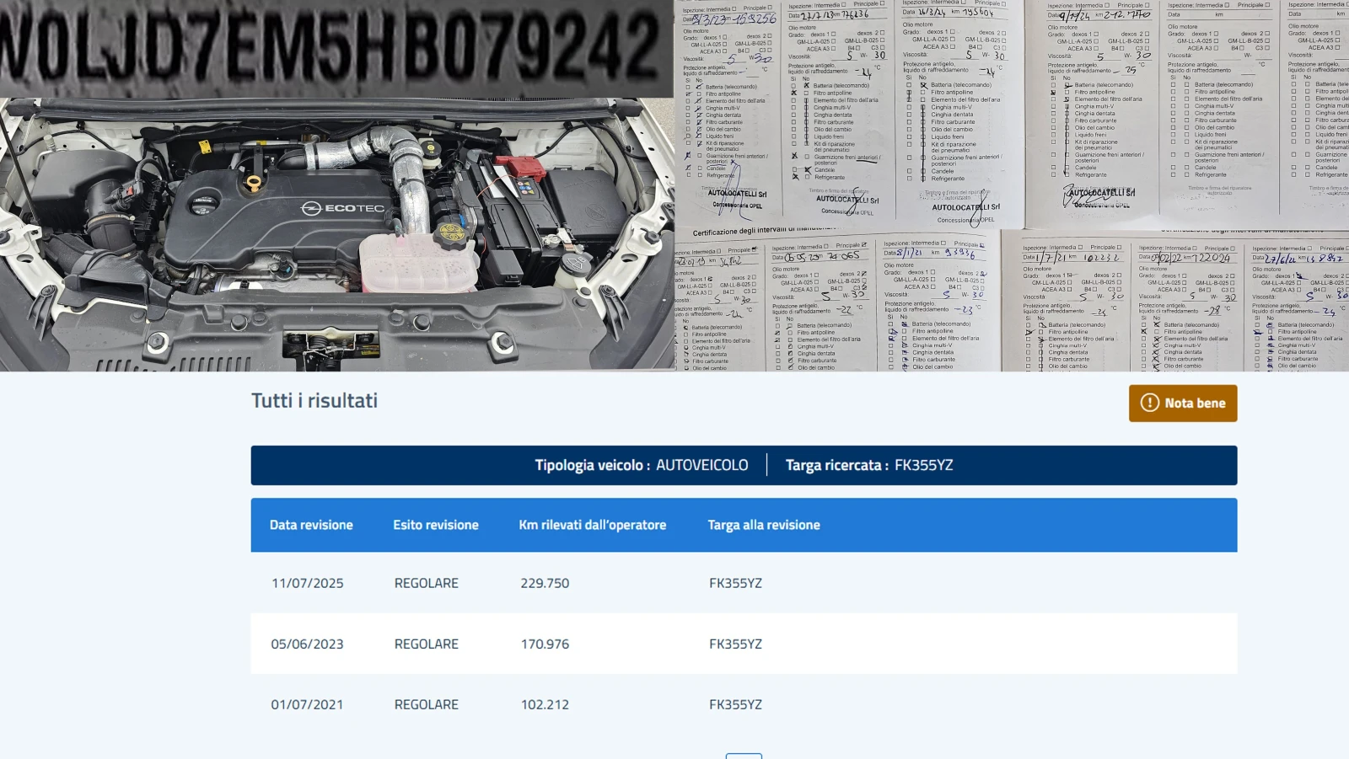This screenshot has width=1349, height=759.
Task: Open the Nota bene notice
Action: (1183, 404)
